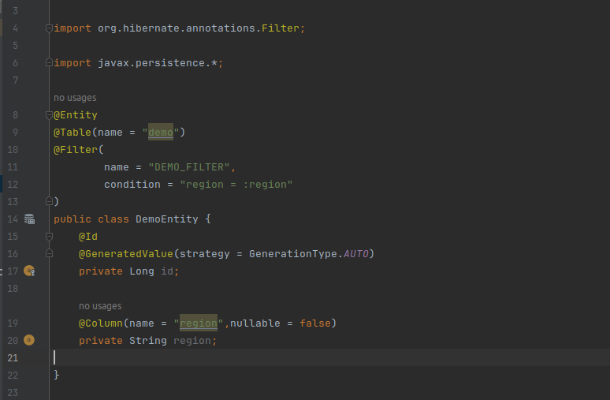Collapse the fold marker next to @Id
This screenshot has width=610, height=400.
pyautogui.click(x=49, y=237)
